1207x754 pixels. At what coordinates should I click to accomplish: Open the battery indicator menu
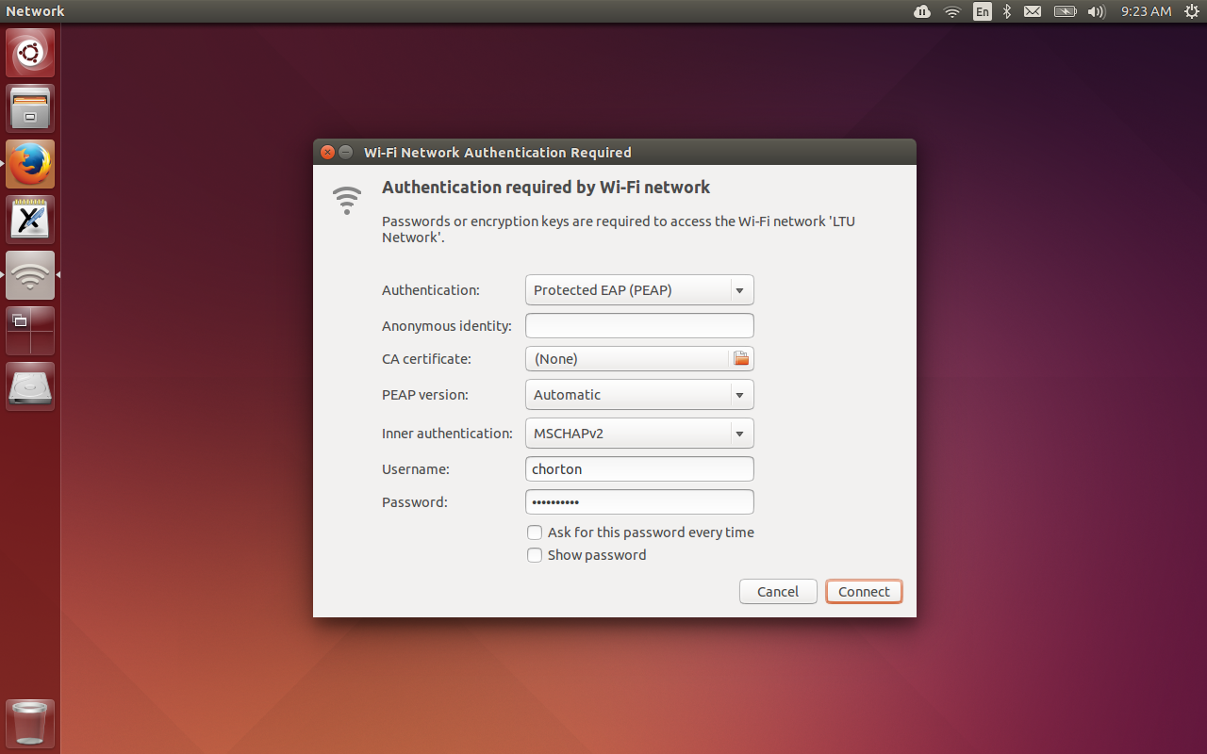tap(1065, 11)
